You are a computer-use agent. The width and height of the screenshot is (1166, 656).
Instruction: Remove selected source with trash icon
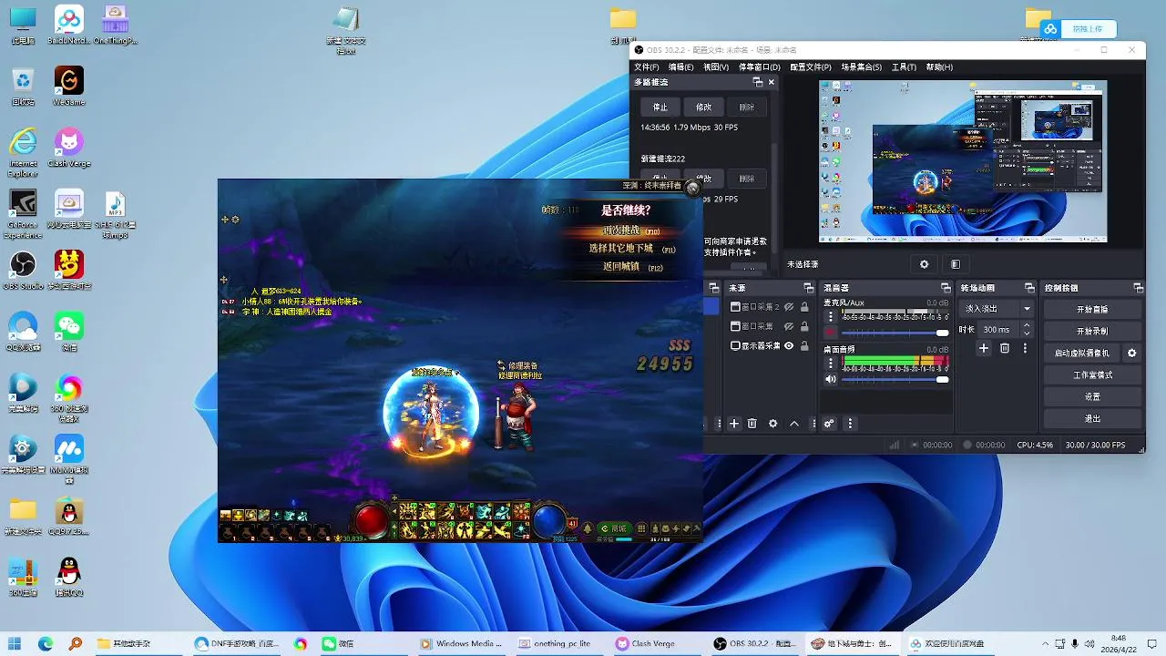[x=752, y=424]
